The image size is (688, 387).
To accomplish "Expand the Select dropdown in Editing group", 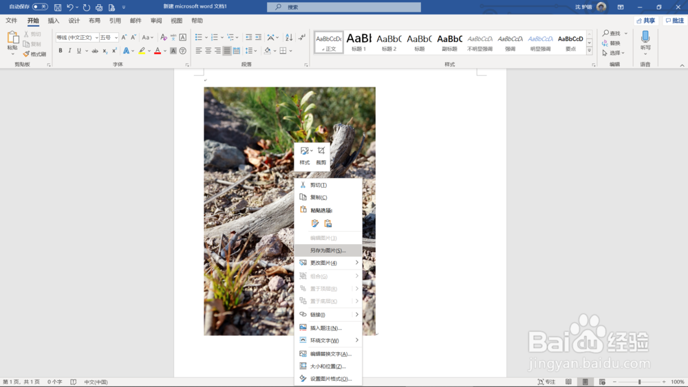I will (x=614, y=53).
